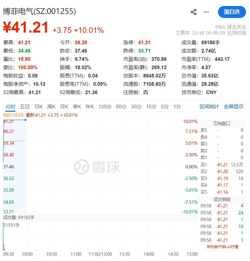Image resolution: width=250 pixels, height=261 pixels.
Task: Show the 年K yearly candlestick chart
Action: (90, 107)
